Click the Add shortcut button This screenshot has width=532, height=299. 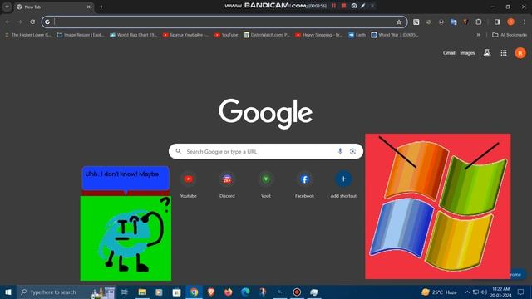click(343, 184)
